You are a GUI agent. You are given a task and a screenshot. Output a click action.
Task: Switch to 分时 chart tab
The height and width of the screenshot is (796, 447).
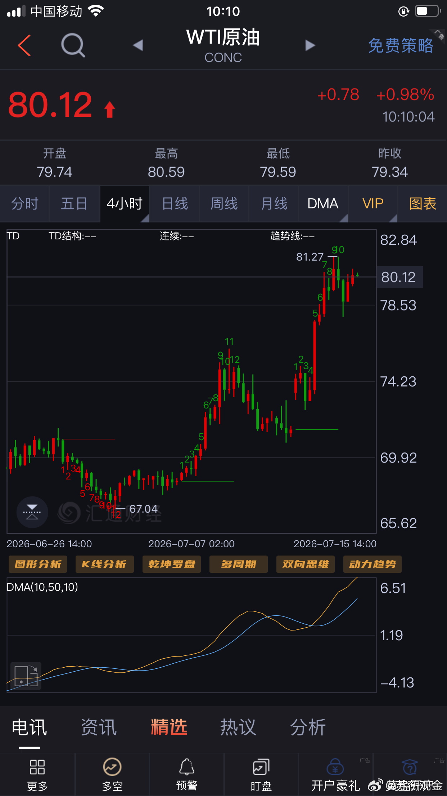[x=24, y=204]
